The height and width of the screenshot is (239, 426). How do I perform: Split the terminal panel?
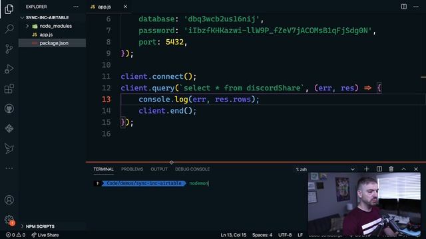[x=379, y=169]
